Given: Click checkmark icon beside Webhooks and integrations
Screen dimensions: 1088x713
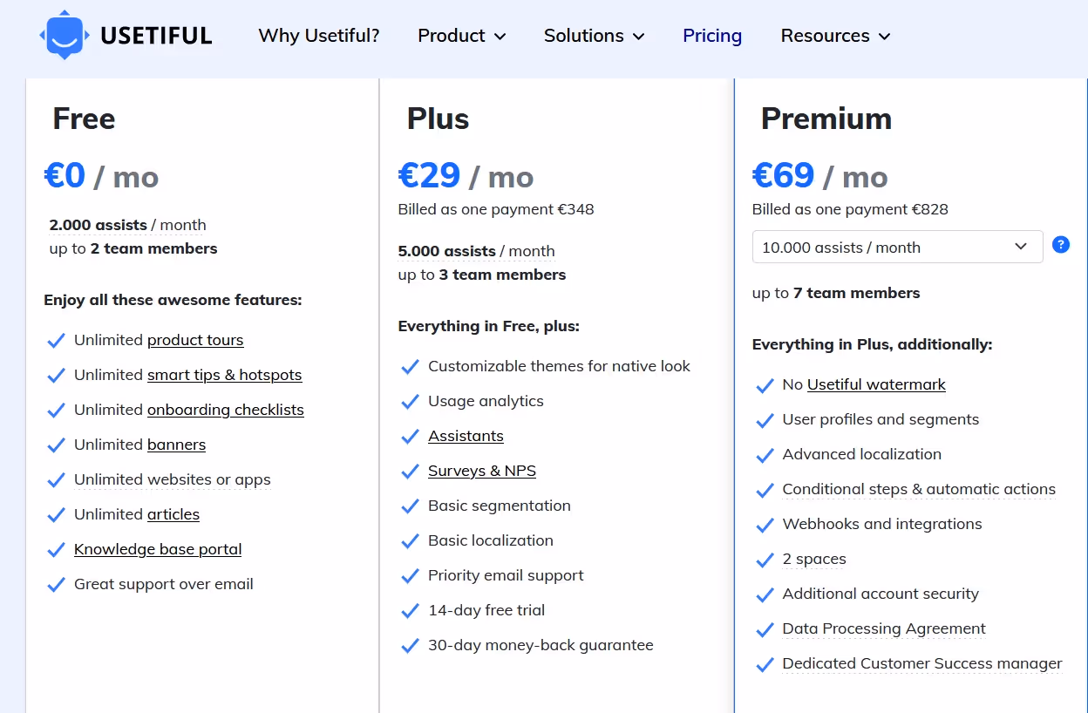Looking at the screenshot, I should tap(765, 525).
